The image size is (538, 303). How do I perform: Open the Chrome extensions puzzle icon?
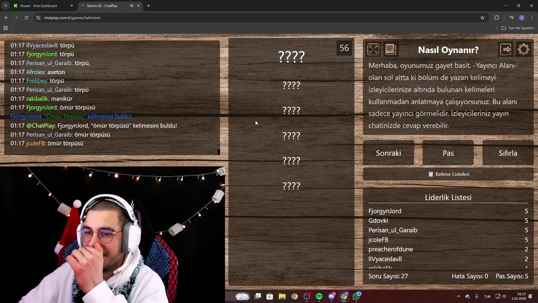(497, 18)
